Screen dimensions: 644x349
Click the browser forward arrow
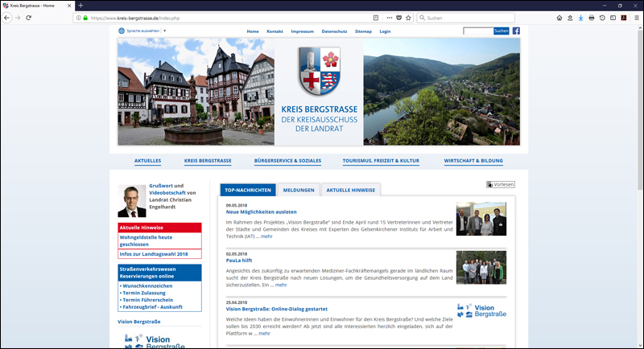(18, 18)
